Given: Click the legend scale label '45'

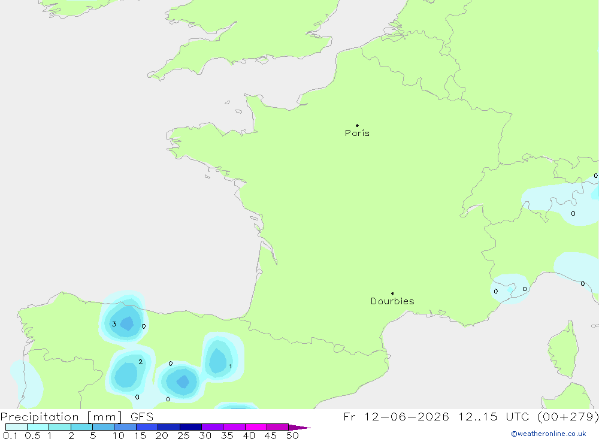Looking at the screenshot, I should (x=271, y=435).
